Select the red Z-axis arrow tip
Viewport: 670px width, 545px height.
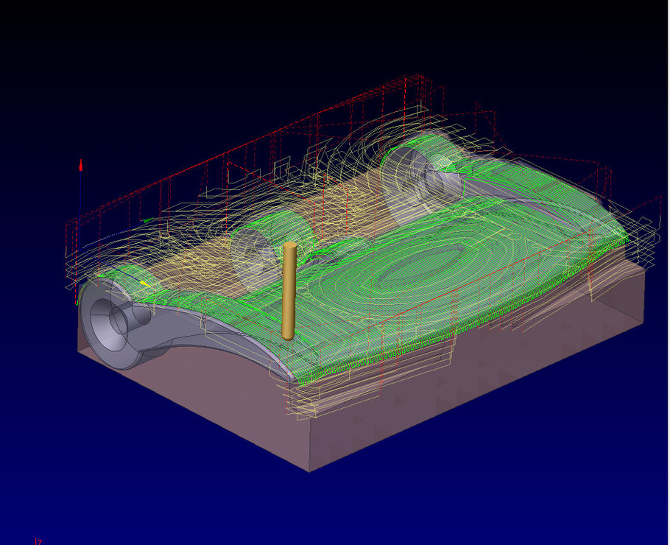[x=80, y=163]
